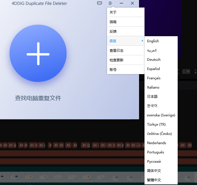Open the 指南 menu item
This screenshot has width=197, height=185.
click(x=126, y=22)
